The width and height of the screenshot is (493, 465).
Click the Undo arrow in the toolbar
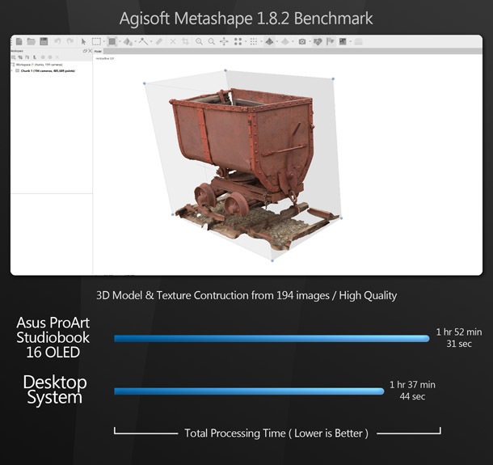[x=57, y=41]
